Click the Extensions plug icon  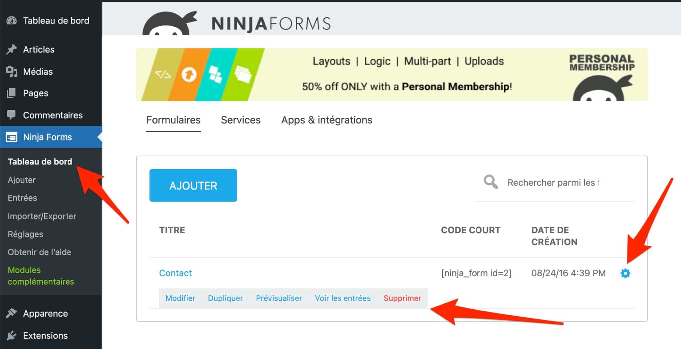[x=11, y=335]
